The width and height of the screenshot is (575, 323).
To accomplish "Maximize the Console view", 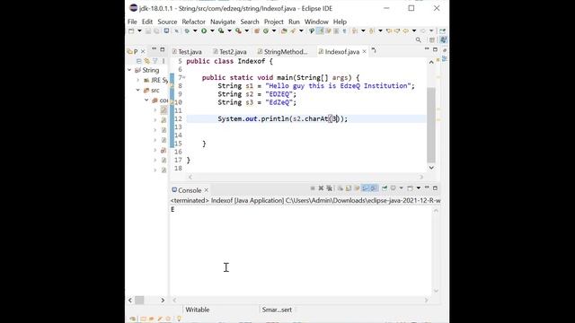I will [x=435, y=188].
